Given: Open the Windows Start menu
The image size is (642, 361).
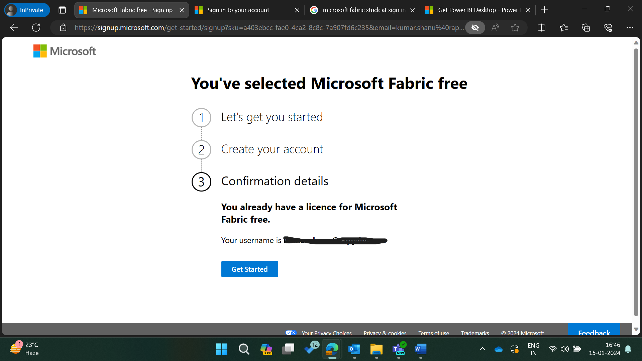Looking at the screenshot, I should coord(221,349).
